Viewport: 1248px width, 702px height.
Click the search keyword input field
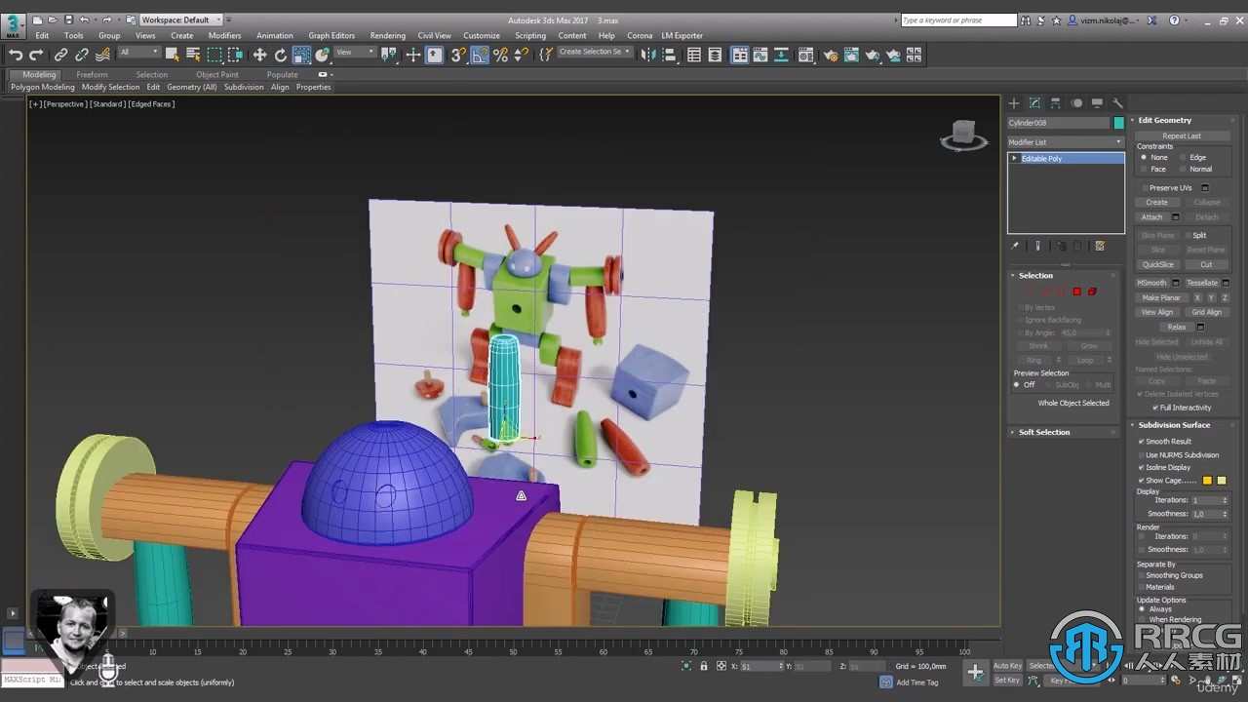958,19
